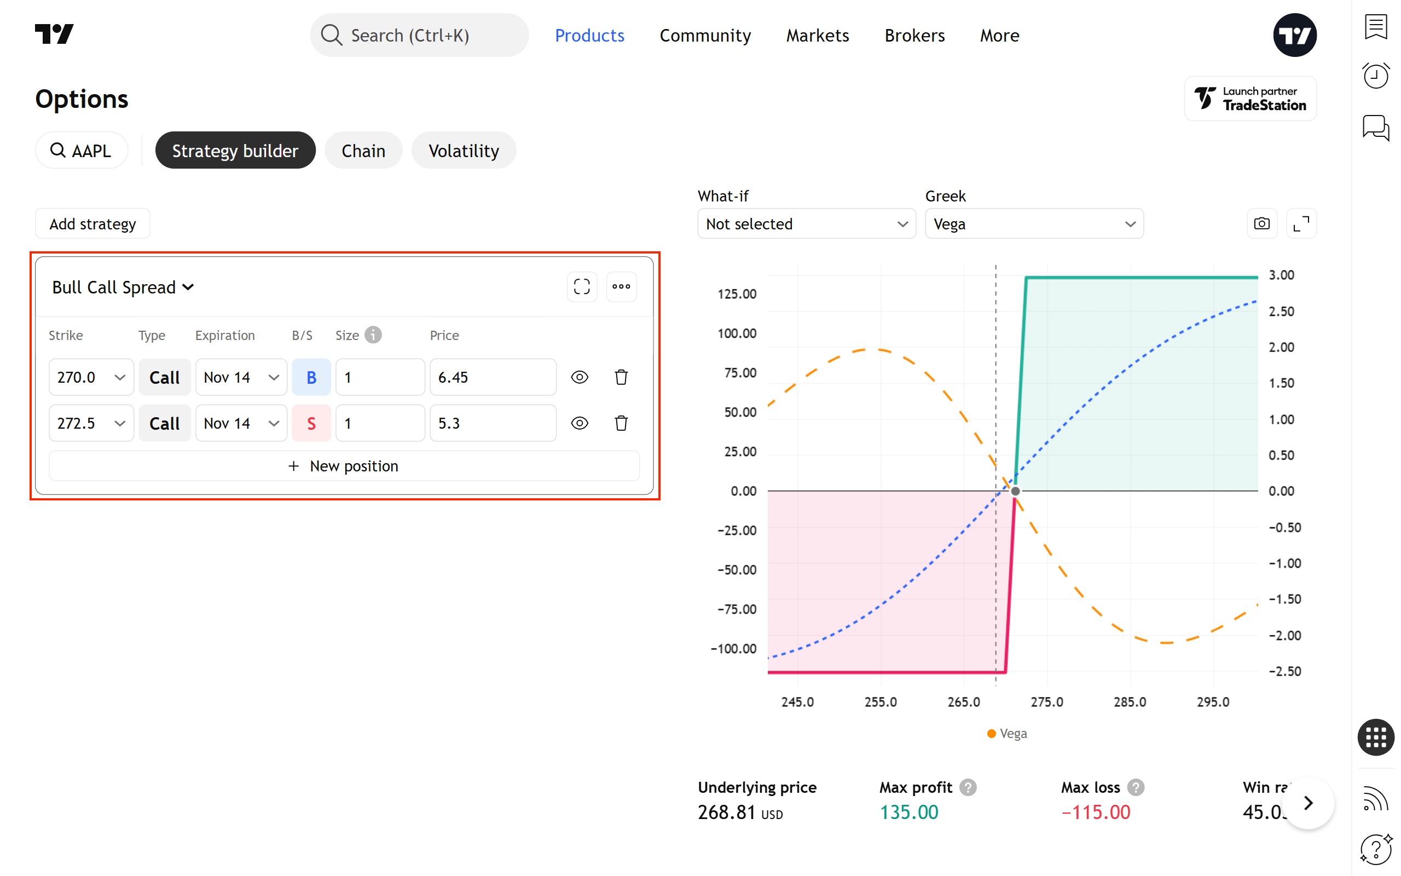Open the alerts clock icon

pyautogui.click(x=1375, y=76)
